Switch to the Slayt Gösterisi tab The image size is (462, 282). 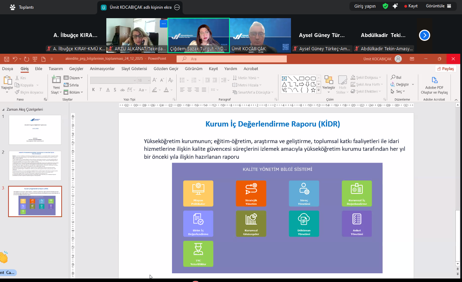(x=134, y=69)
